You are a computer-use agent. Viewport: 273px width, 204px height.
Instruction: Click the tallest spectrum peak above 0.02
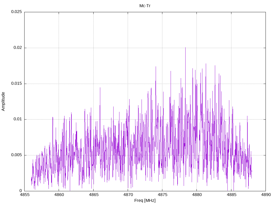(186, 48)
